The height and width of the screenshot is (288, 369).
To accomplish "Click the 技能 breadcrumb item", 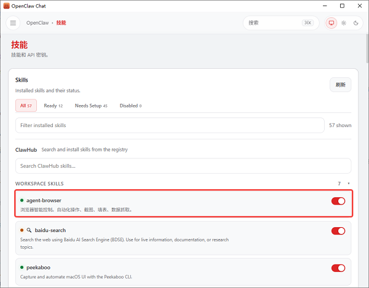I will (x=61, y=23).
